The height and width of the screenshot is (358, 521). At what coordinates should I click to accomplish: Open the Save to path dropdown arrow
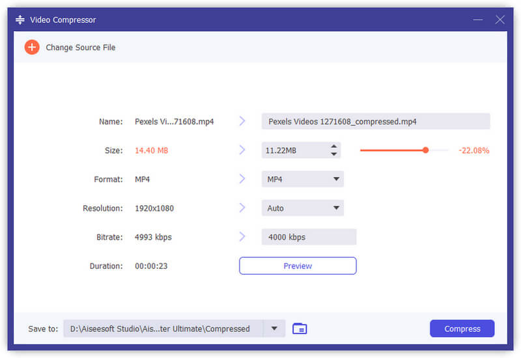(274, 329)
